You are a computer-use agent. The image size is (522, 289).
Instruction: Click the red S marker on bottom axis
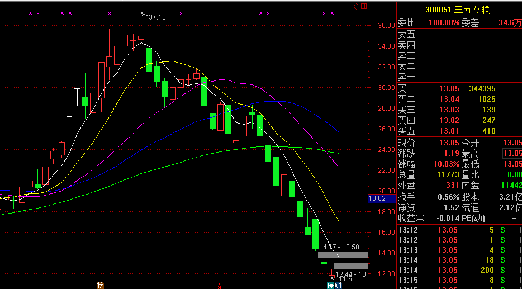click(x=220, y=286)
